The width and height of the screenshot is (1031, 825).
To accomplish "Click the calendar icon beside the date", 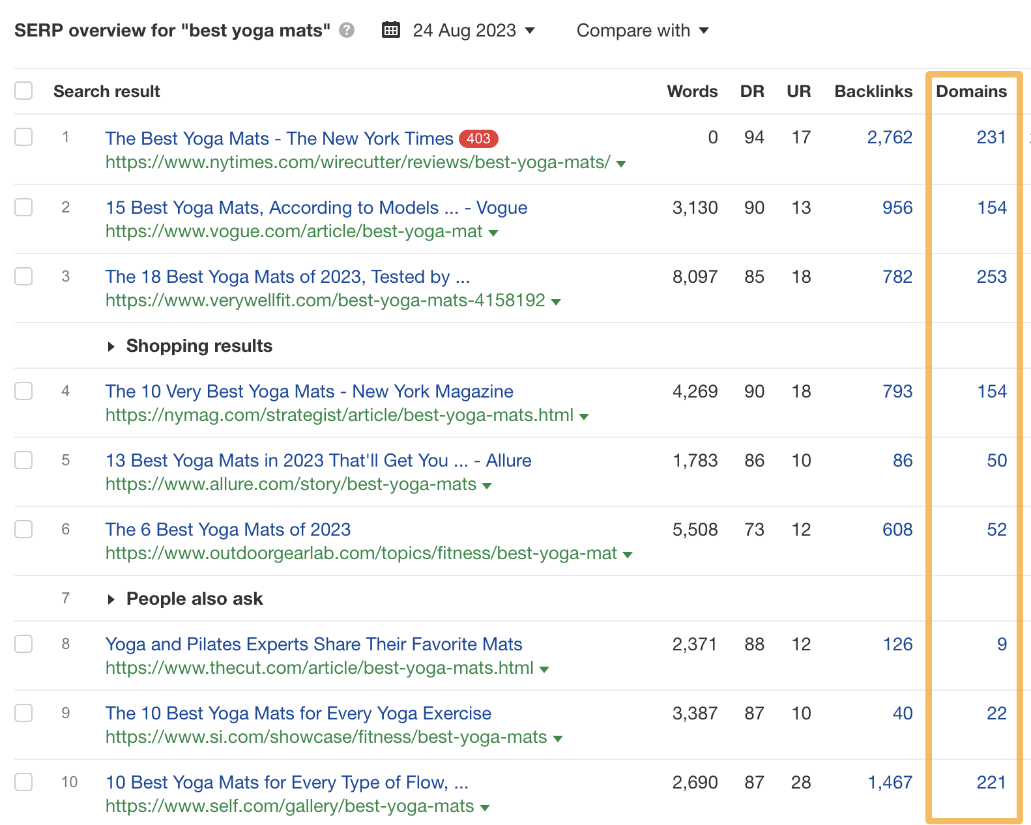I will coord(391,29).
